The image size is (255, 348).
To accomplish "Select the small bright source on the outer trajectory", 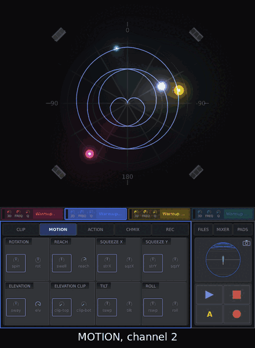I will [116, 48].
